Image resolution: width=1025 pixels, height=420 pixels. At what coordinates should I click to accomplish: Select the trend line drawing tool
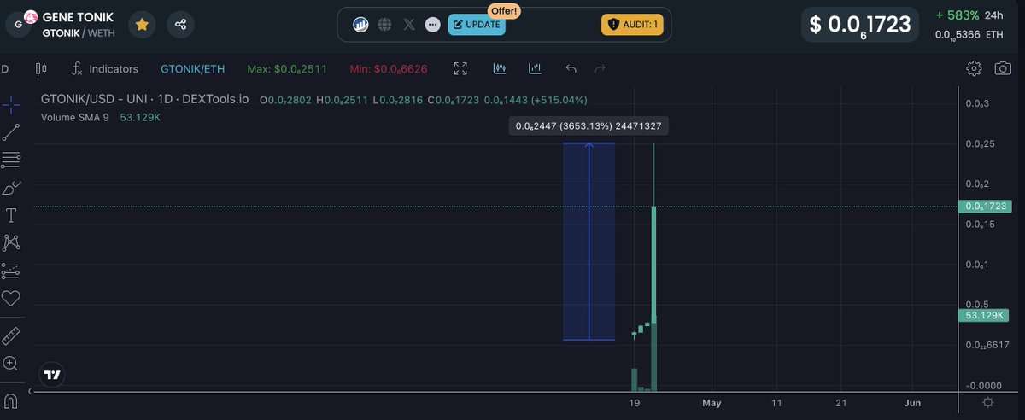coord(11,132)
